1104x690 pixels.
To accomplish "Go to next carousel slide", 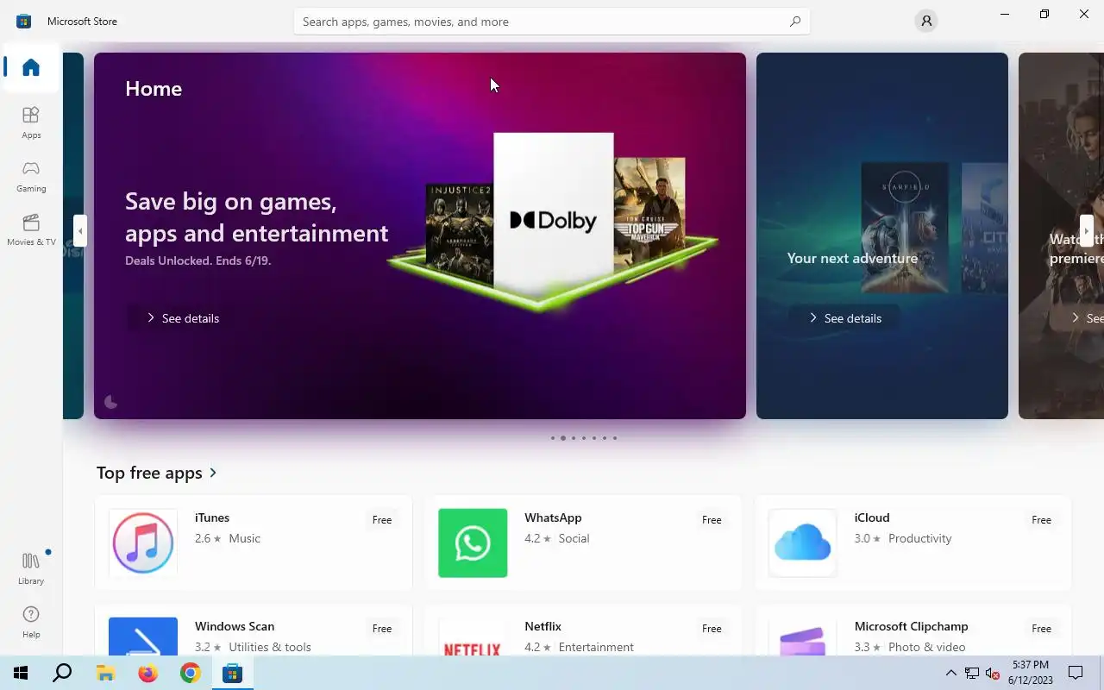I will [x=1087, y=230].
